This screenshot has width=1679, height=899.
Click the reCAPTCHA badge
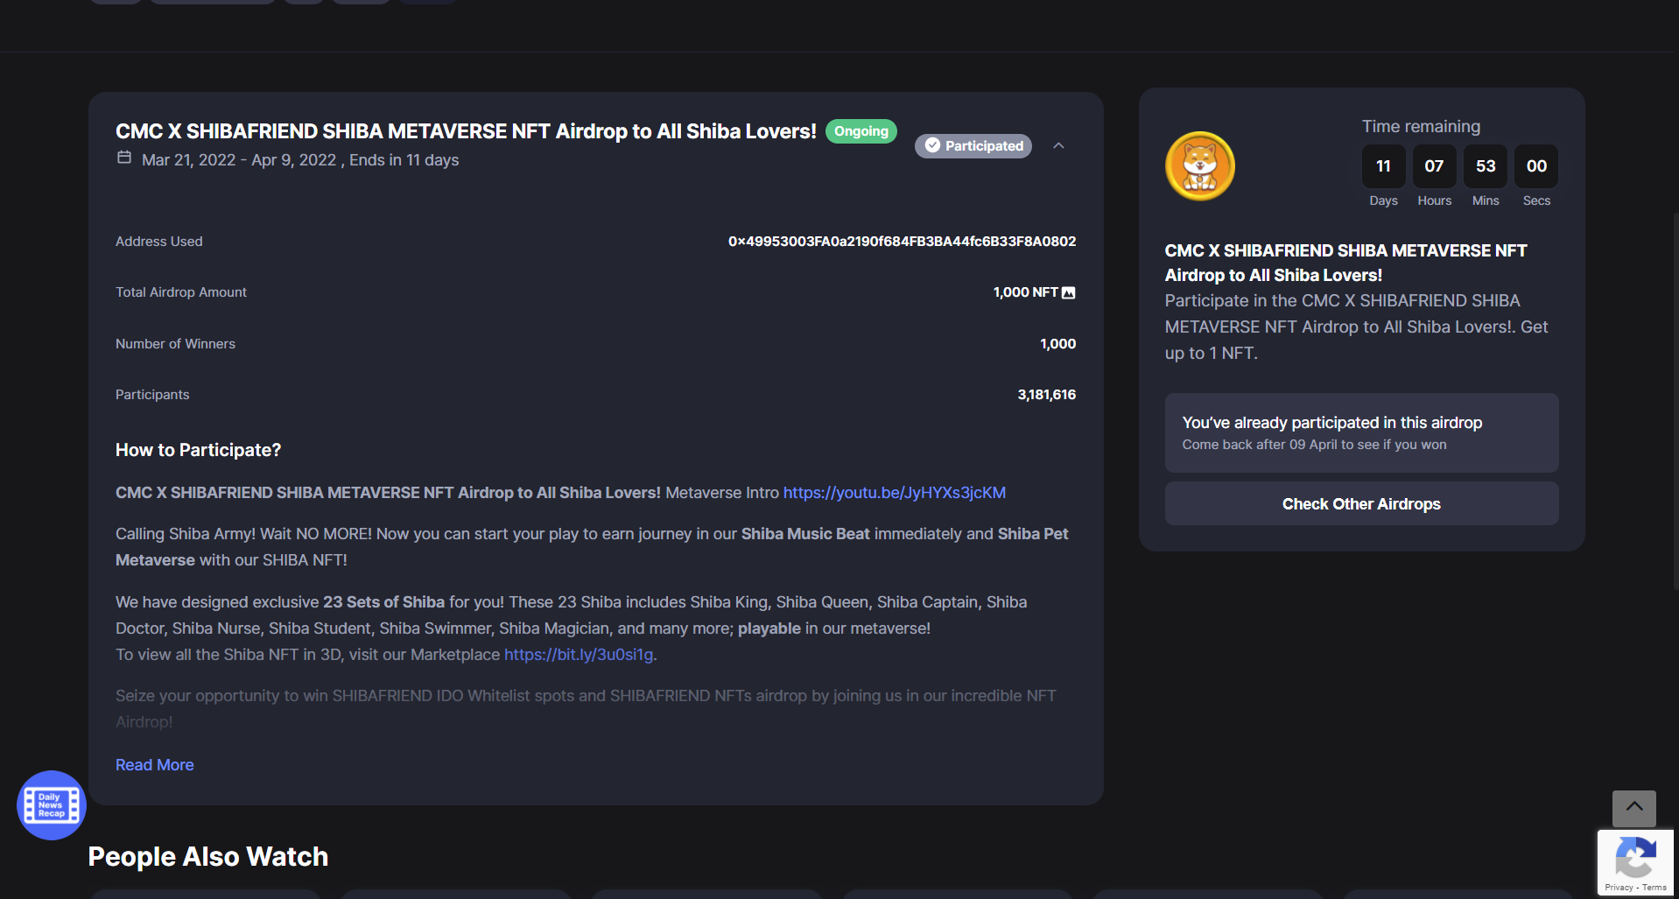pos(1634,862)
